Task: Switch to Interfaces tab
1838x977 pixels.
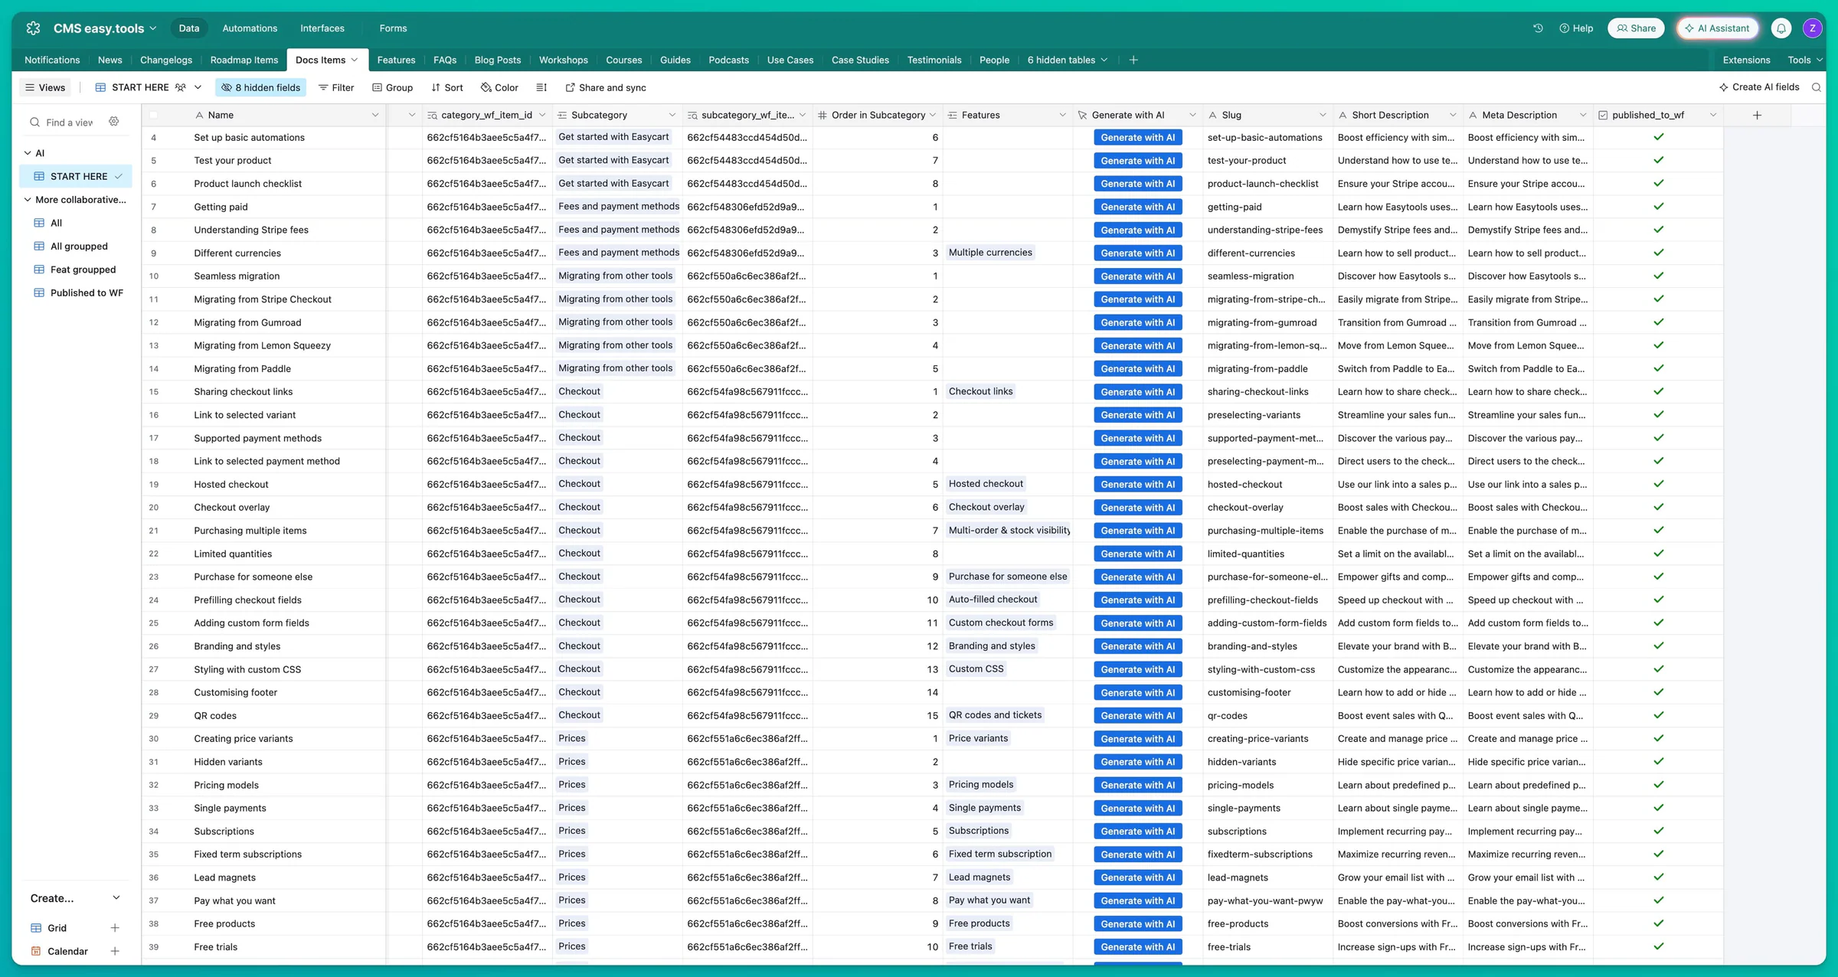Action: point(322,28)
